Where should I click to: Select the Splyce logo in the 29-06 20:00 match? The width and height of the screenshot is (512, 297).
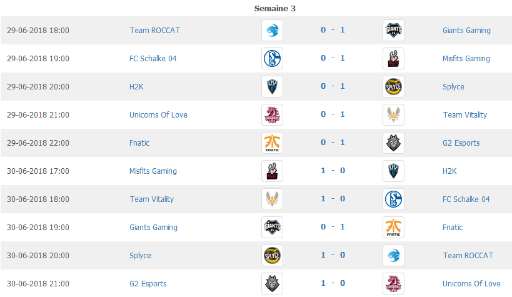pyautogui.click(x=393, y=86)
